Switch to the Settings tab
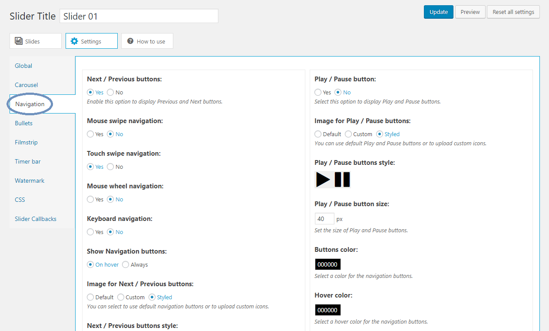Image resolution: width=549 pixels, height=331 pixels. point(92,41)
